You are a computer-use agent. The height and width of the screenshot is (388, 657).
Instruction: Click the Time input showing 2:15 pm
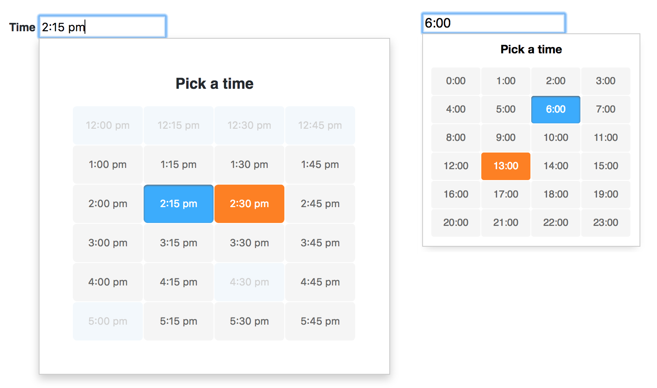pos(102,27)
